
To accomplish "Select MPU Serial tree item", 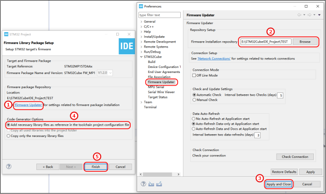I will [x=156, y=87].
